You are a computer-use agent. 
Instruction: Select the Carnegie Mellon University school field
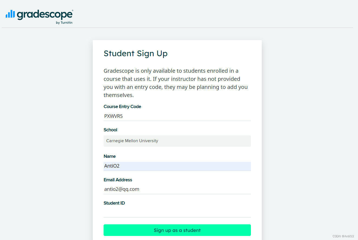coord(177,141)
